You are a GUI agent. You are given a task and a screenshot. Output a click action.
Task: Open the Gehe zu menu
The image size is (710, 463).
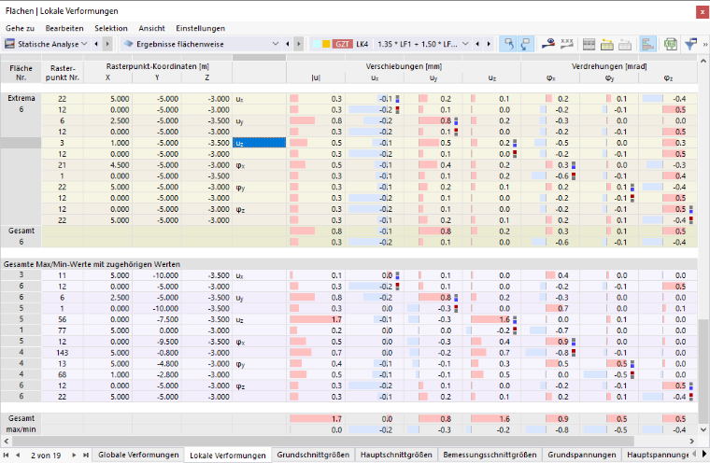[20, 28]
